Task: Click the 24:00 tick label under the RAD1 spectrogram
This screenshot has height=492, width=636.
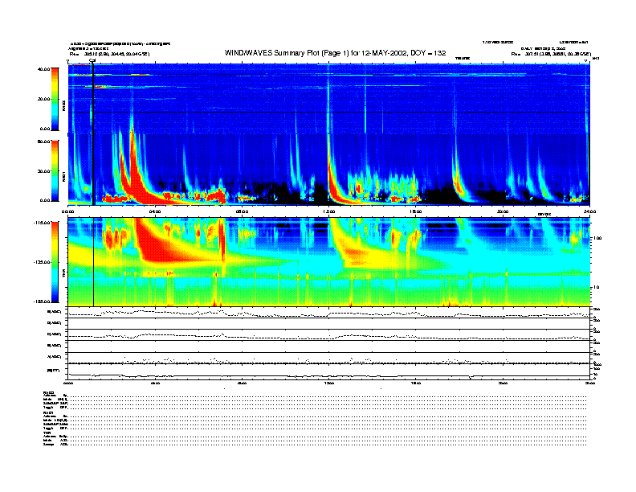Action: tap(589, 211)
